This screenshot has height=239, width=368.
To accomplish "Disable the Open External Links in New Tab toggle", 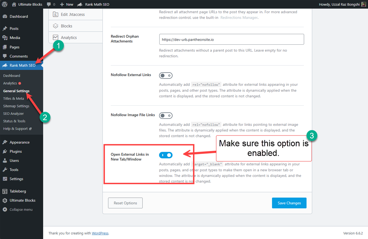I will 166,155.
